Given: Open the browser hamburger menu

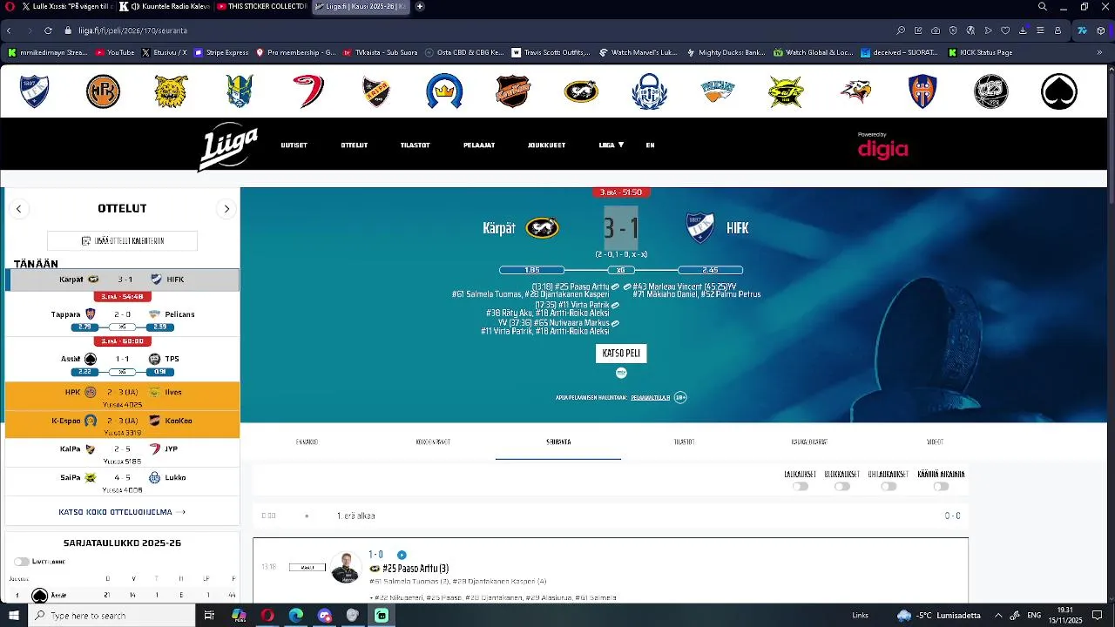Looking at the screenshot, I should [x=1040, y=30].
